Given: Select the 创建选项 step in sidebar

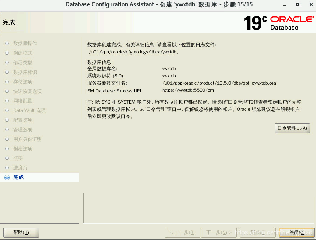Looking at the screenshot, I should (23, 149).
